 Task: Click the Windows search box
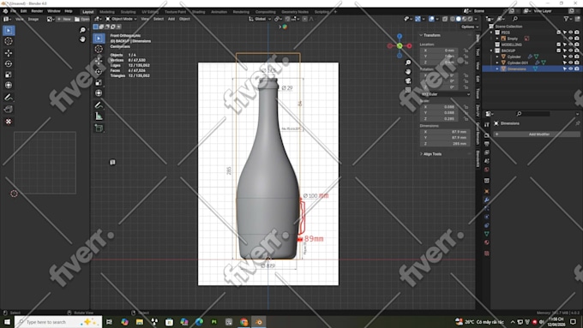[58, 322]
